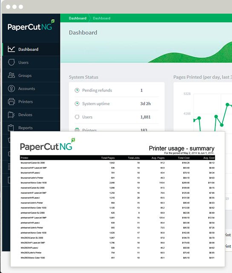Click total pages 2,098 for linuxserver Xerox Color
This screenshot has width=232, height=273.
(112, 183)
